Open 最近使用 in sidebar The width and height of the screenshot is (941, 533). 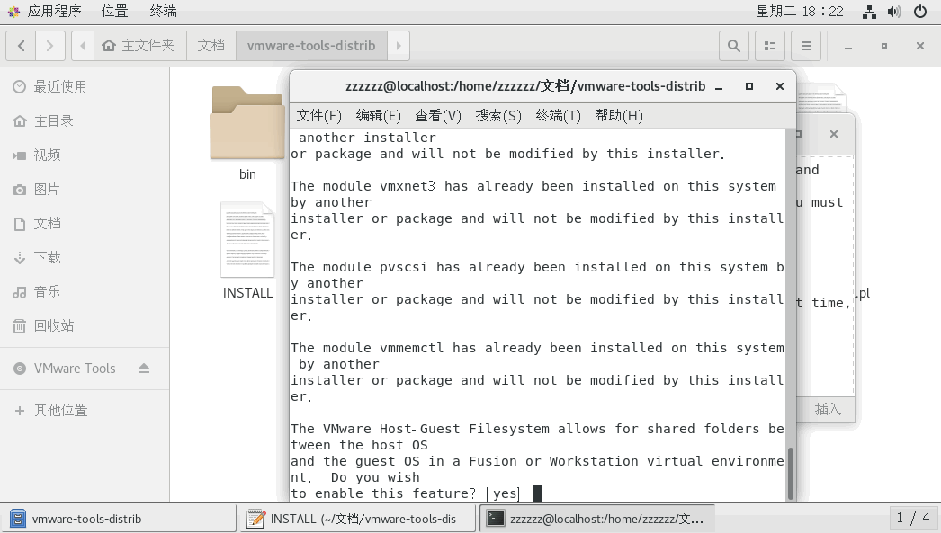(x=85, y=87)
